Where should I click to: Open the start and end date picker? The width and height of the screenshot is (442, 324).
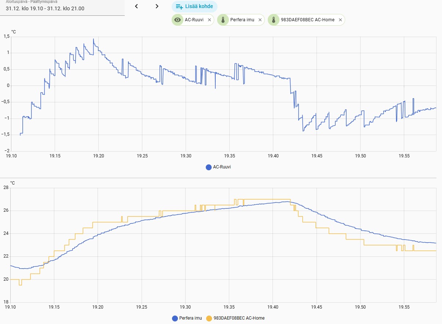(x=62, y=8)
